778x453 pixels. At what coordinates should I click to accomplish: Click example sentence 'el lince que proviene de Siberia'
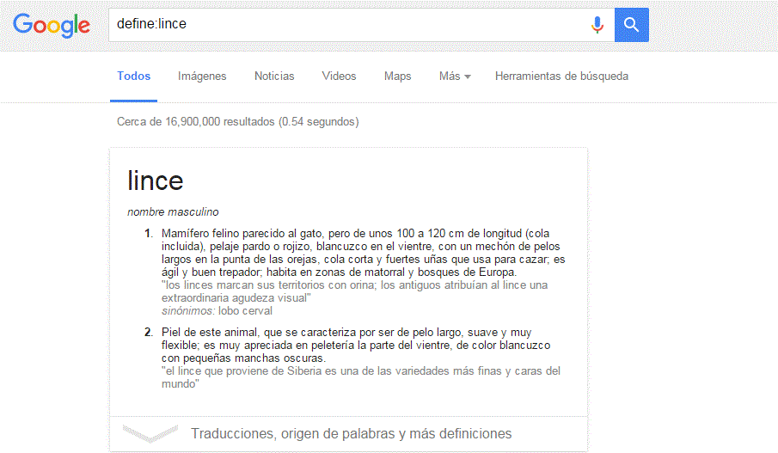point(361,377)
